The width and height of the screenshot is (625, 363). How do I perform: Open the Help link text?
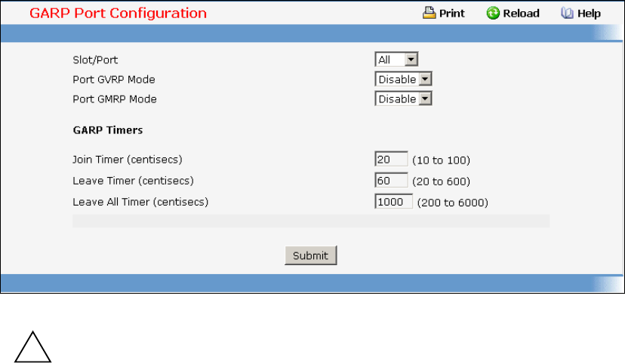coord(589,14)
